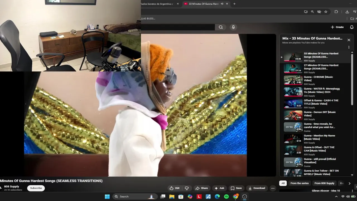This screenshot has width=357, height=201.
Task: Click the install app icon in address bar
Action: [x=306, y=12]
